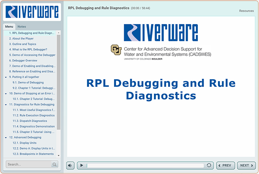Image resolution: width=259 pixels, height=174 pixels.
Task: Click the CU Boulder emblem on slide
Action: [116, 50]
